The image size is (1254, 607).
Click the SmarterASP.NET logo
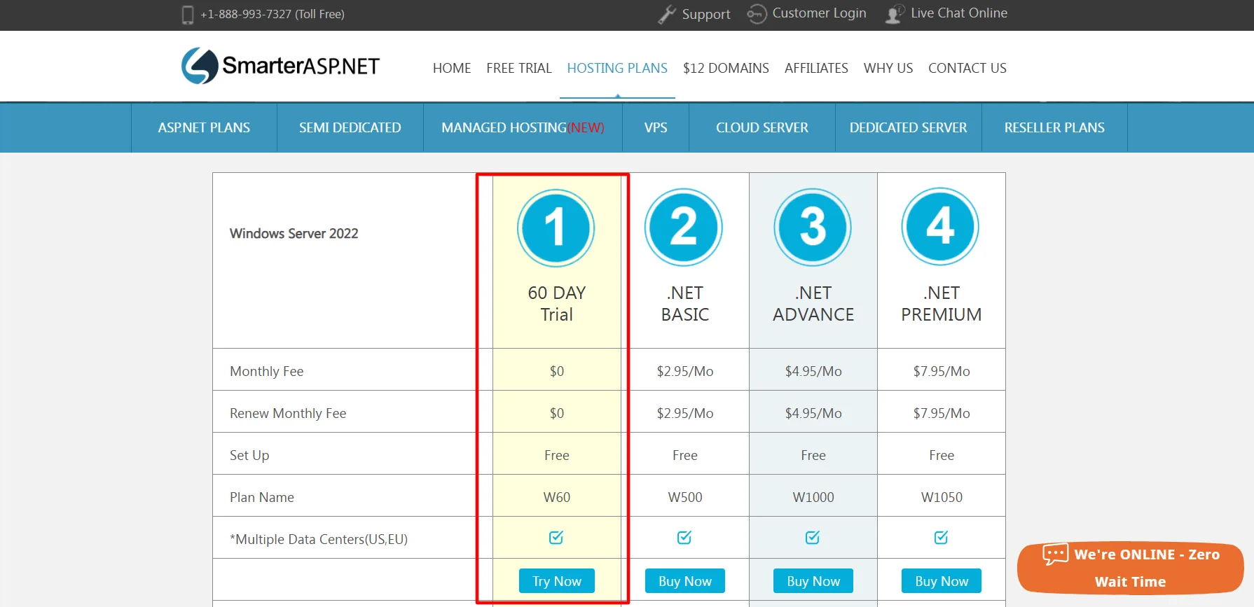pyautogui.click(x=280, y=66)
